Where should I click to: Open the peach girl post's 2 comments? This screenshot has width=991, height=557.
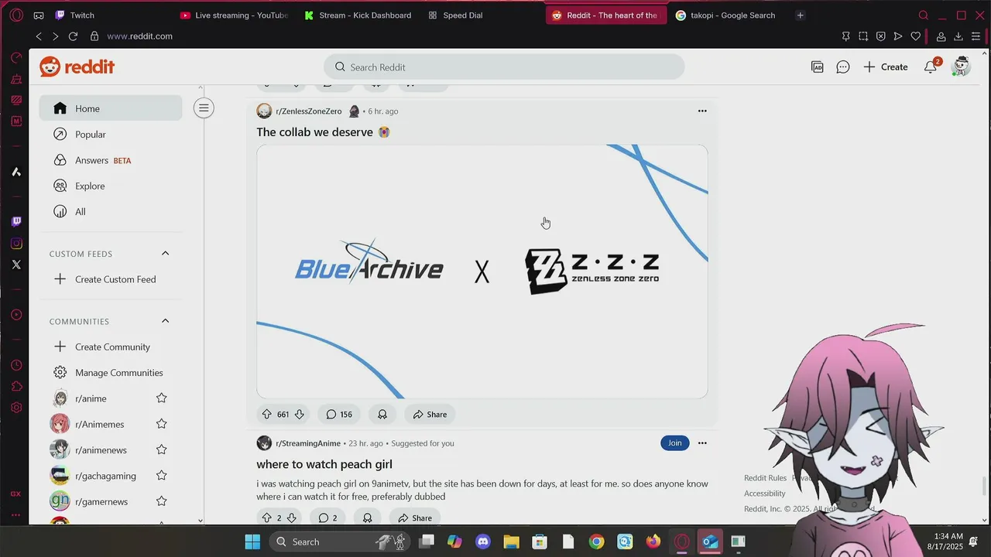point(327,518)
